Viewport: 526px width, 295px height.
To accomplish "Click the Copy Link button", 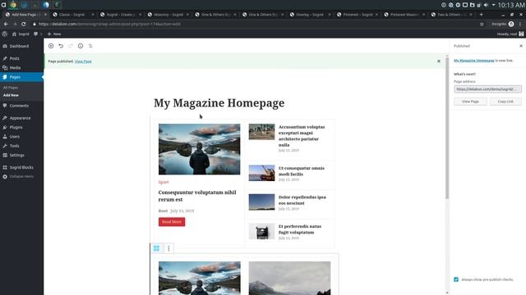I will [505, 102].
